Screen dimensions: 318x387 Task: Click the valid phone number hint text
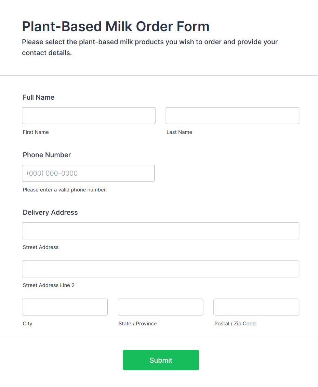[x=65, y=190]
